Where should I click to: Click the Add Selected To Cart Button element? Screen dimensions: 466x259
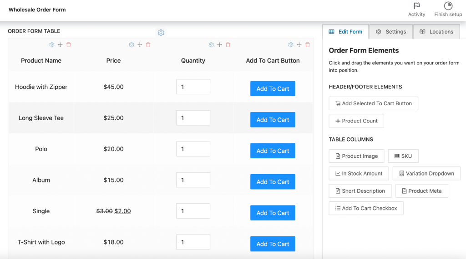(x=373, y=103)
